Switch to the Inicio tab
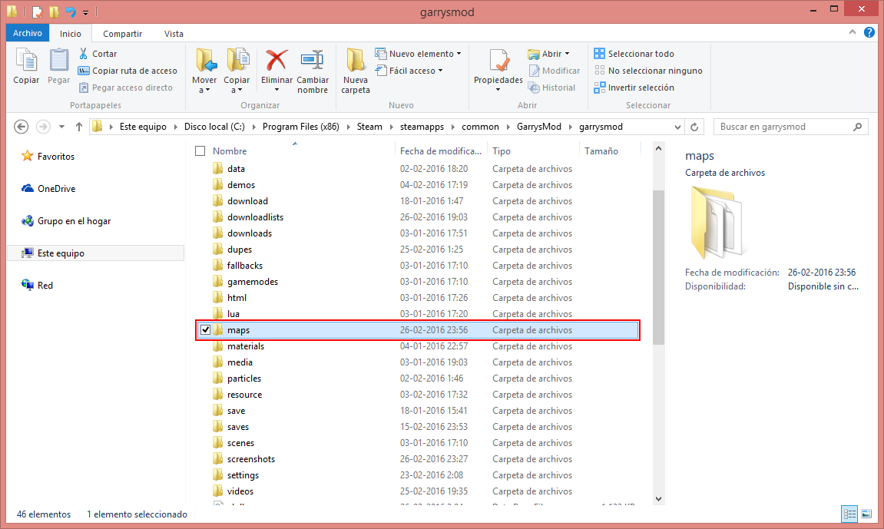 (x=71, y=34)
